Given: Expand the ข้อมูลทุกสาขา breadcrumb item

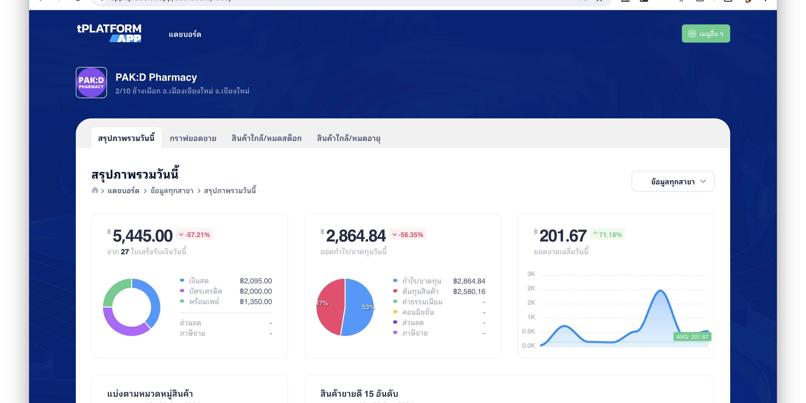Looking at the screenshot, I should (x=172, y=191).
